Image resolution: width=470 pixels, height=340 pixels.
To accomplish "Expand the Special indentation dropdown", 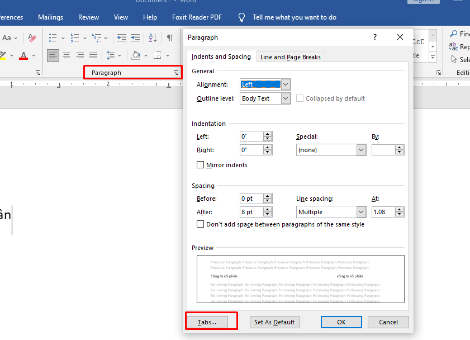I will [361, 150].
